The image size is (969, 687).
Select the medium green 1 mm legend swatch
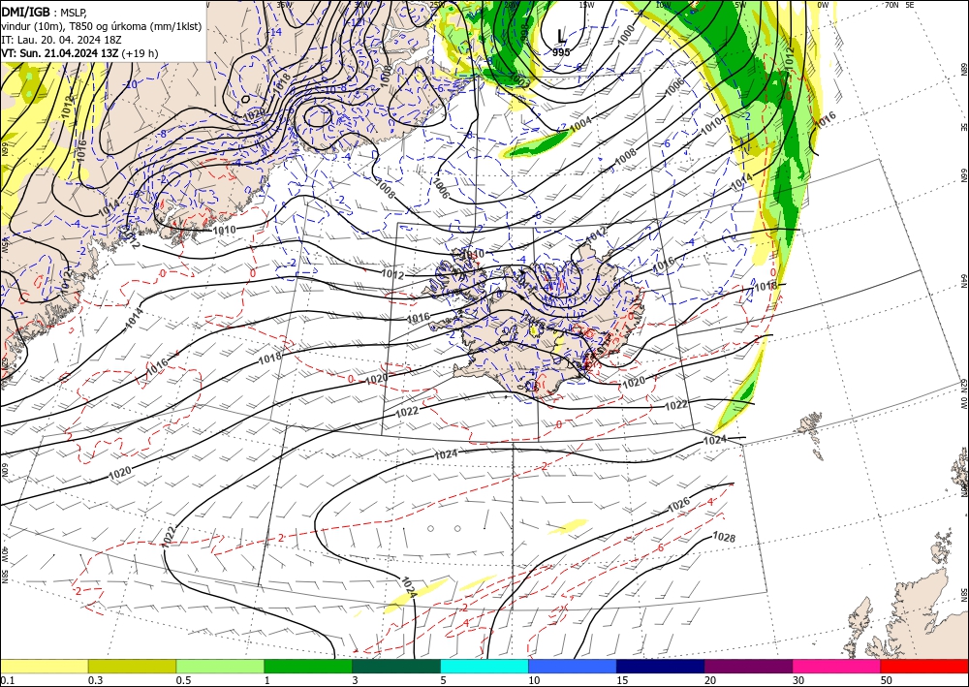click(308, 667)
